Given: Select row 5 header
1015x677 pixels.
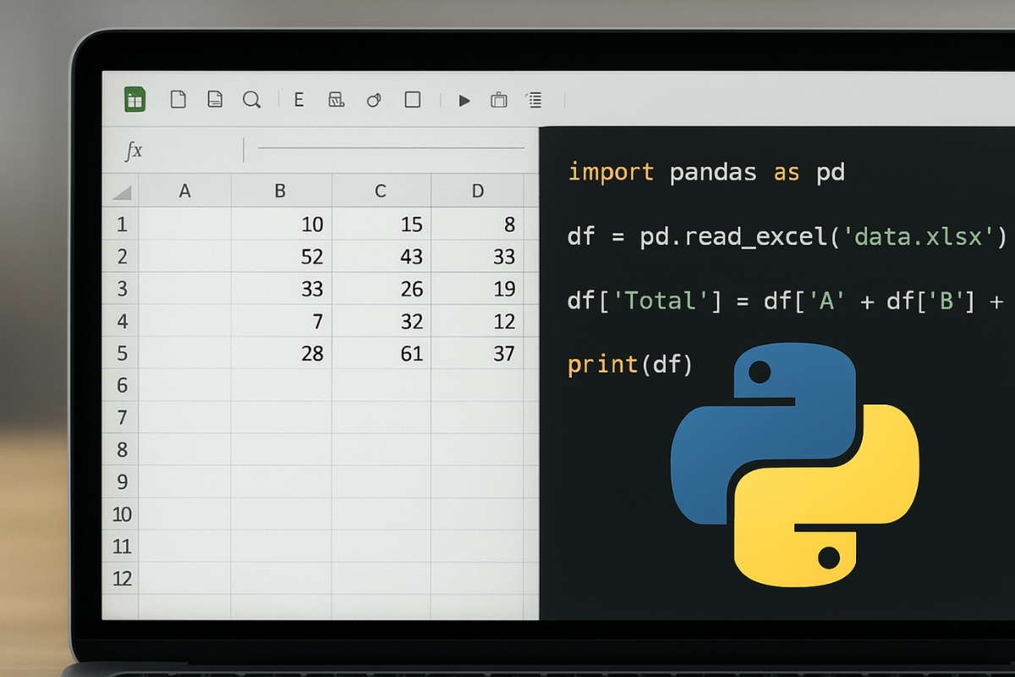Looking at the screenshot, I should [x=120, y=353].
